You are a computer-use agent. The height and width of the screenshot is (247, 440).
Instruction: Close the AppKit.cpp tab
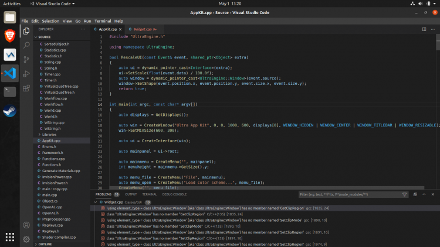(x=120, y=29)
